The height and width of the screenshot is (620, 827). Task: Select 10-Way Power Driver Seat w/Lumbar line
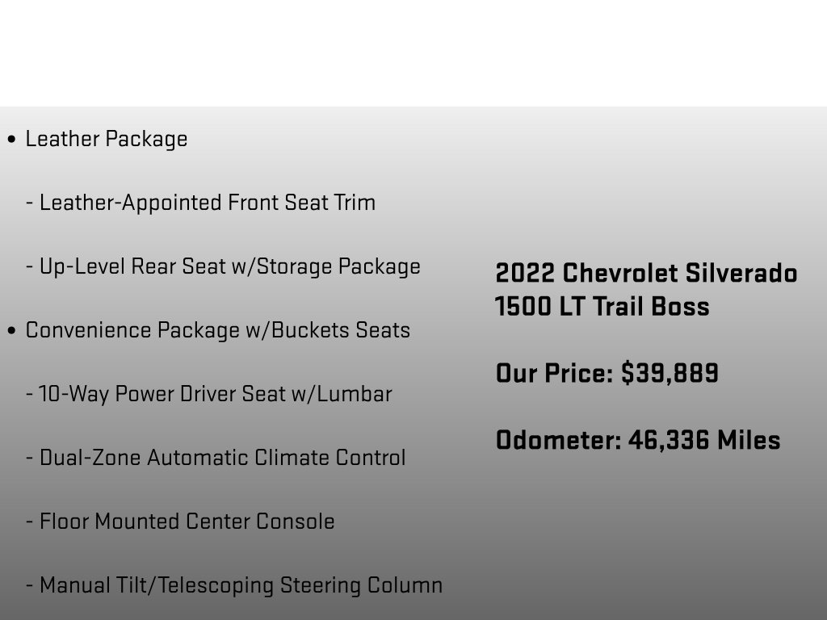(209, 394)
